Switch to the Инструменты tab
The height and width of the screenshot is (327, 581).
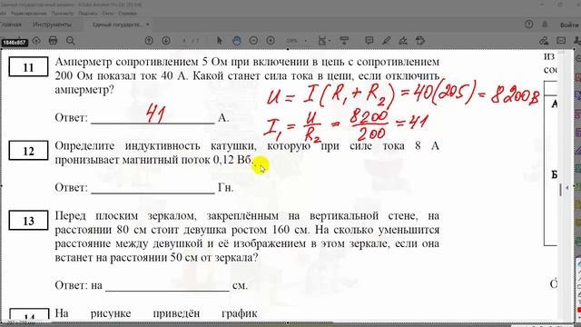click(x=52, y=25)
